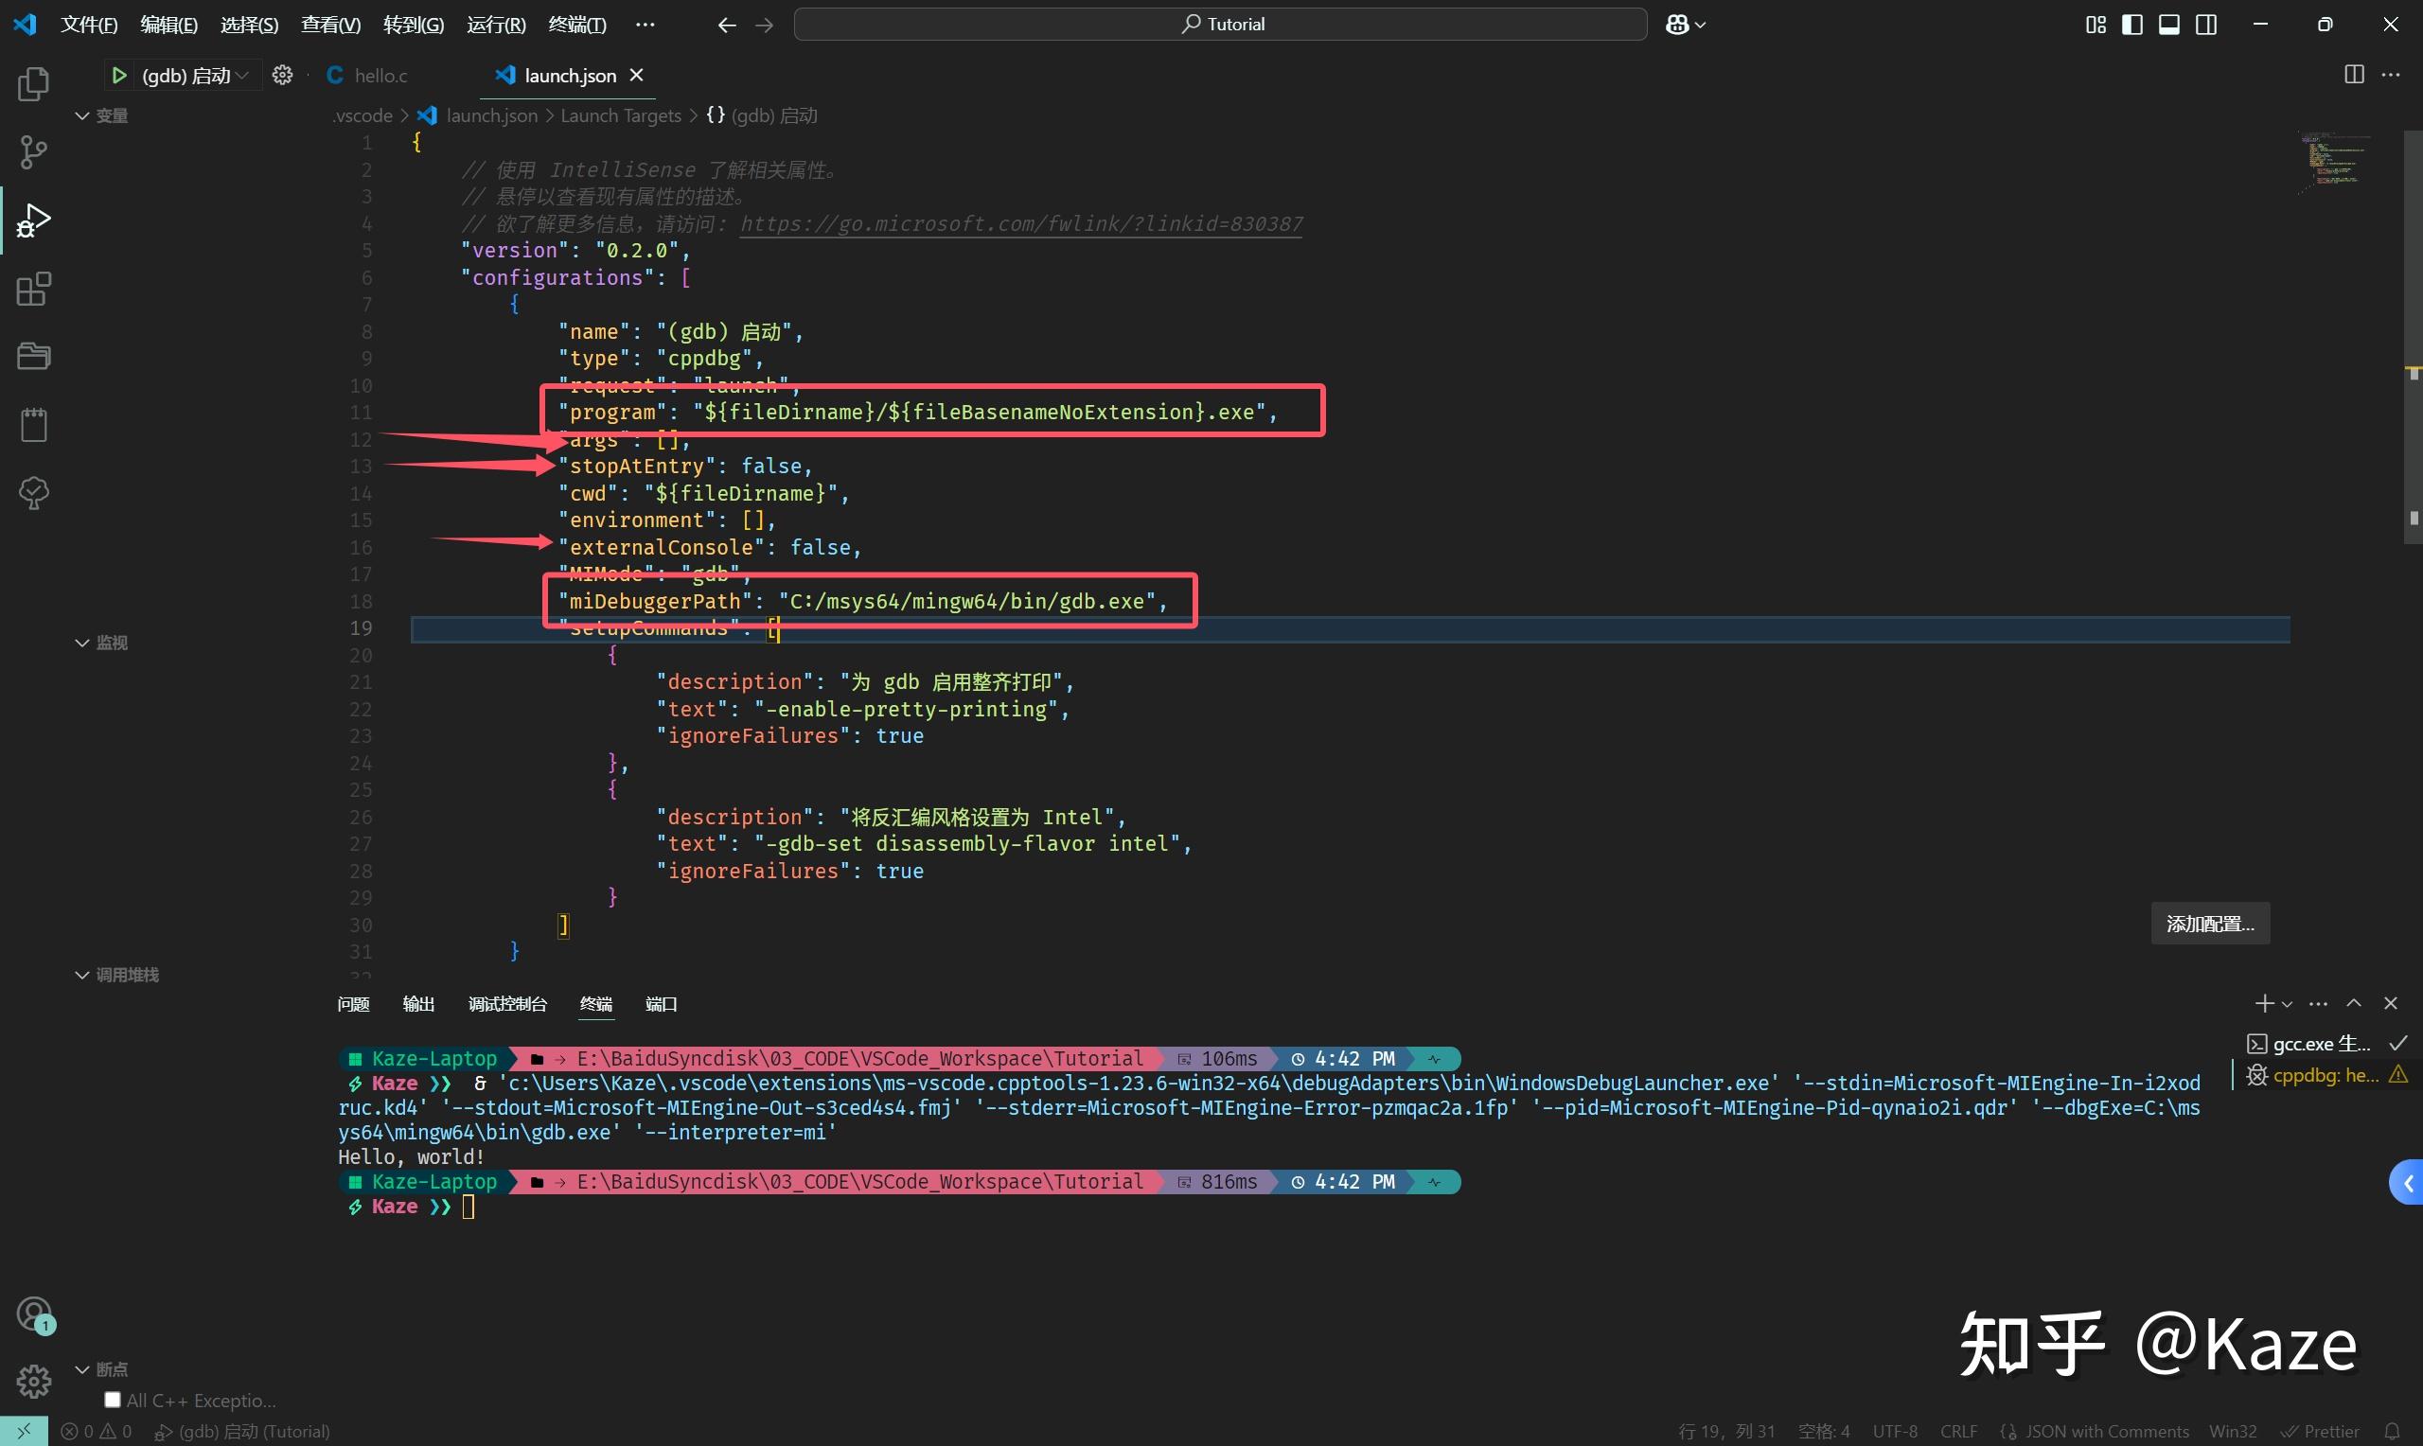
Task: Toggle the secondary sidebar visibility
Action: (x=2204, y=24)
